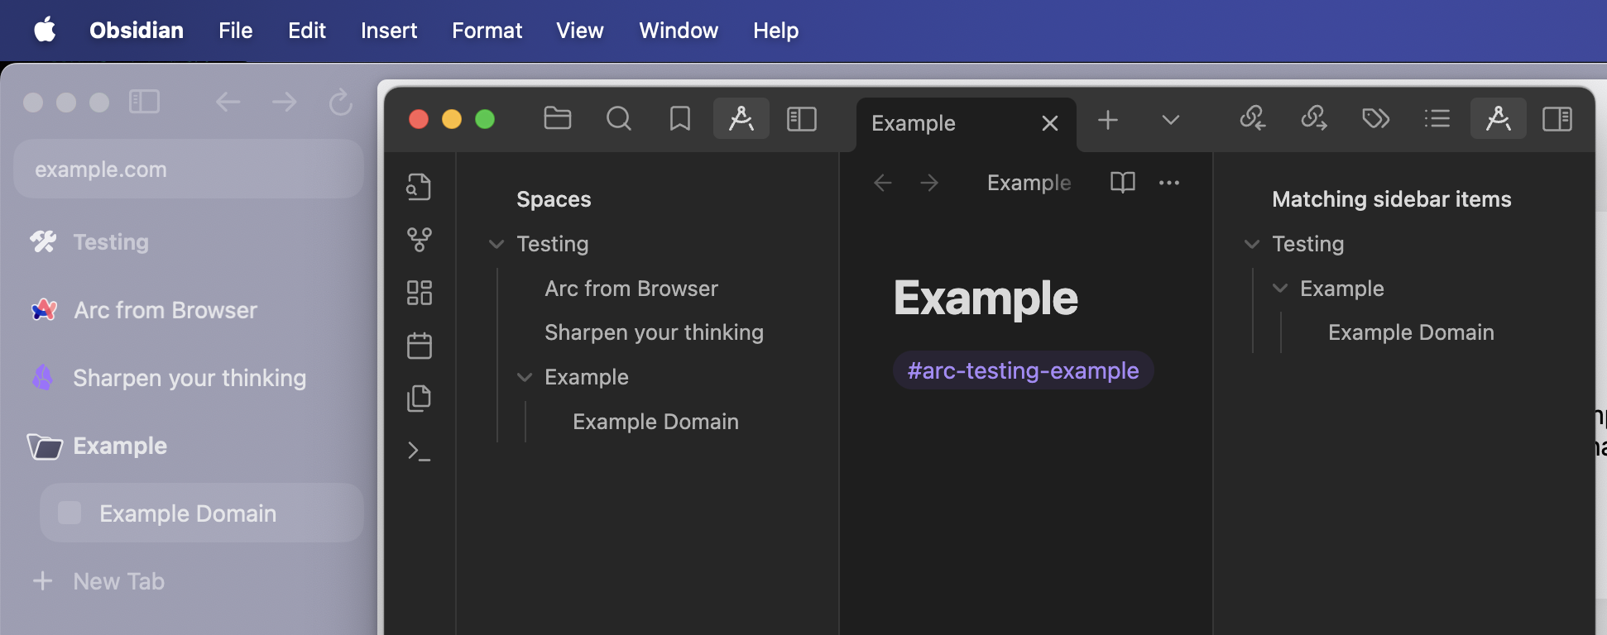Open Sharpen your thinking tab in Arc

(x=189, y=378)
